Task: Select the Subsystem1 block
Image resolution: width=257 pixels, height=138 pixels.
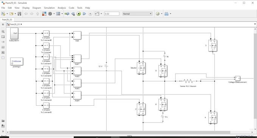Action: 14,33
